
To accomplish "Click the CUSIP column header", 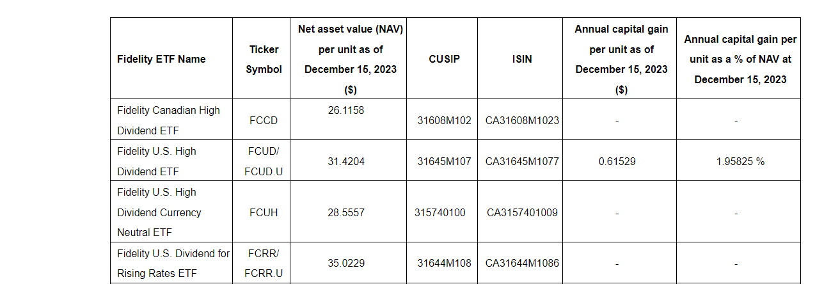I will (444, 59).
